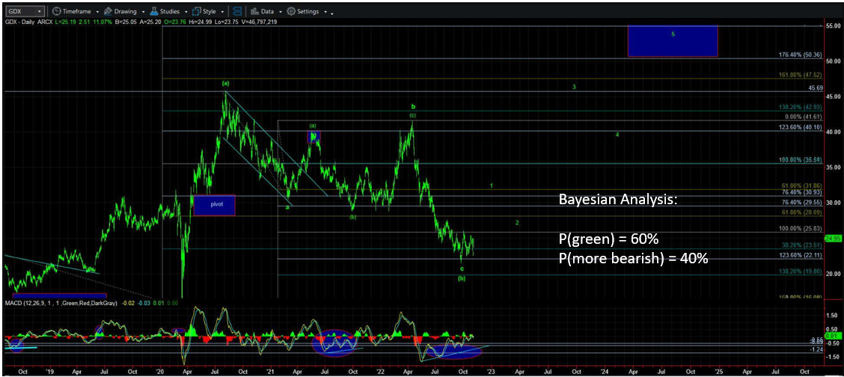Click the Style overlapping-squares icon
The width and height of the screenshot is (844, 377).
[197, 11]
